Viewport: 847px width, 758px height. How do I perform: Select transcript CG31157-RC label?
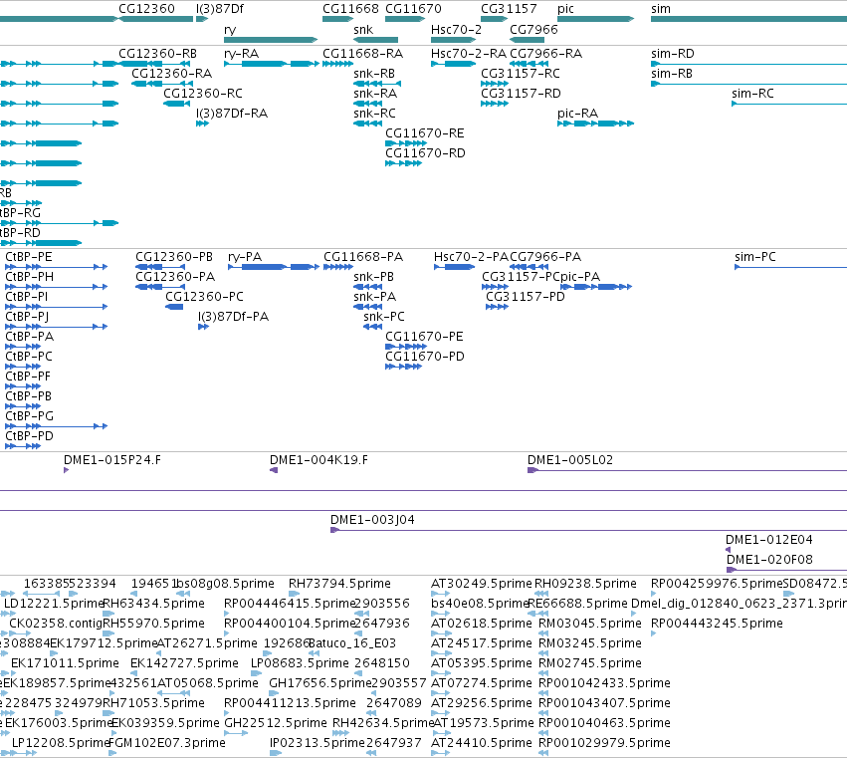[x=521, y=74]
